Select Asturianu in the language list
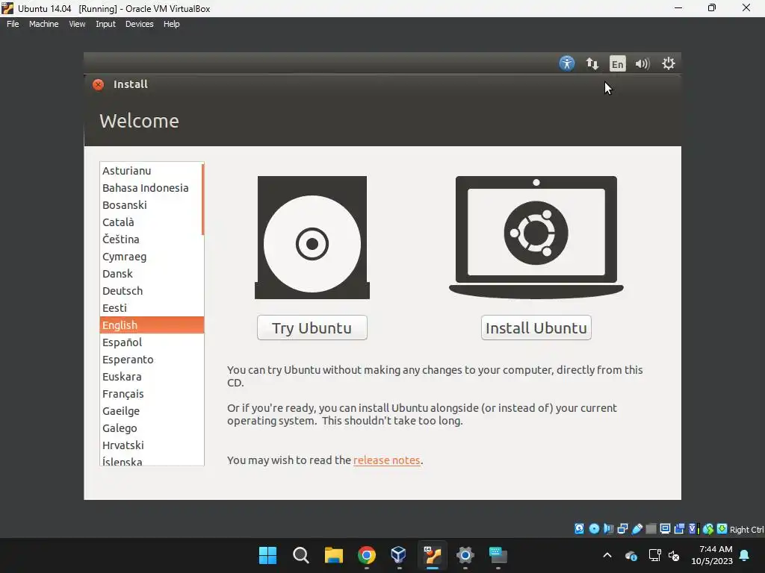 click(x=151, y=171)
